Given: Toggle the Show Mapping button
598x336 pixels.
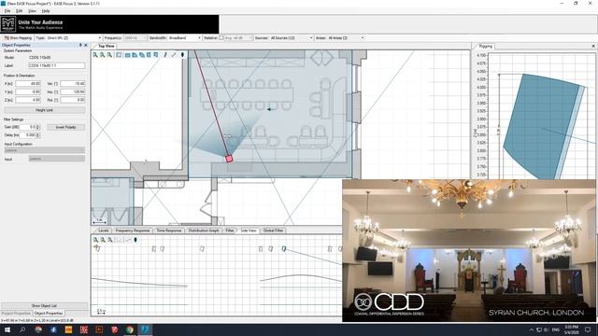Looking at the screenshot, I should coord(18,38).
